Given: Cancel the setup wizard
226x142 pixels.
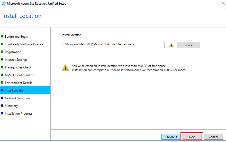Looking at the screenshot, I should point(213,137).
